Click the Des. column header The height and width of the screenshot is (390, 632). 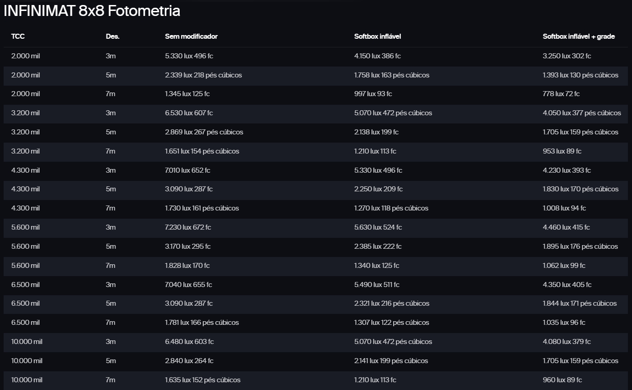[112, 36]
